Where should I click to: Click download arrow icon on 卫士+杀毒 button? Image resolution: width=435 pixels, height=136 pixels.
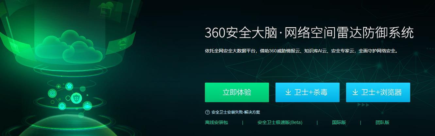288,92
